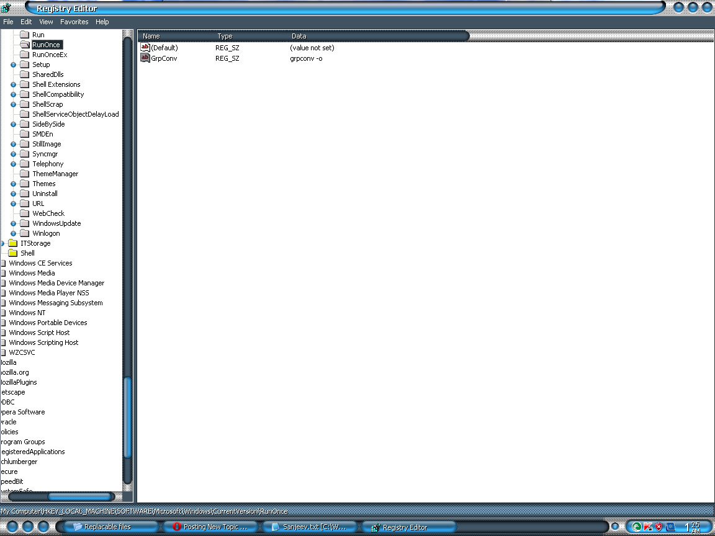
Task: Expand the SideBySide key node
Action: (13, 124)
